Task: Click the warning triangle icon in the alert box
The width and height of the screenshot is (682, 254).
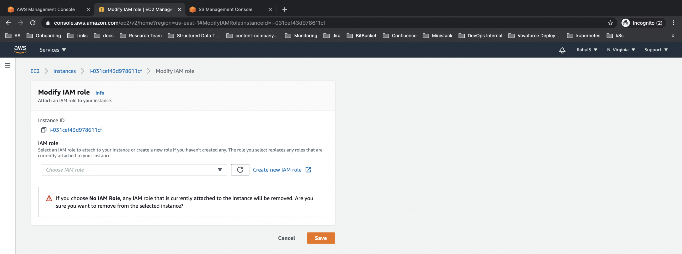Action: 49,198
